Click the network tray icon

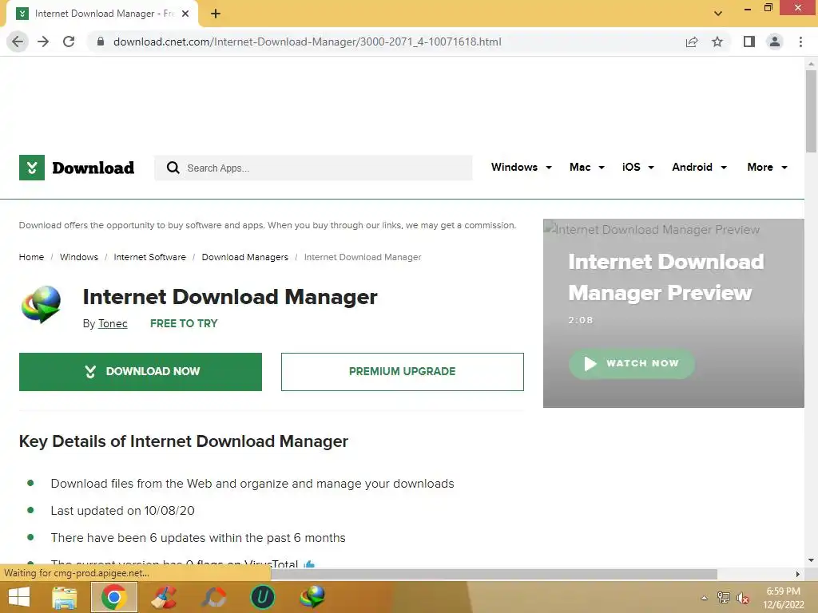[724, 598]
